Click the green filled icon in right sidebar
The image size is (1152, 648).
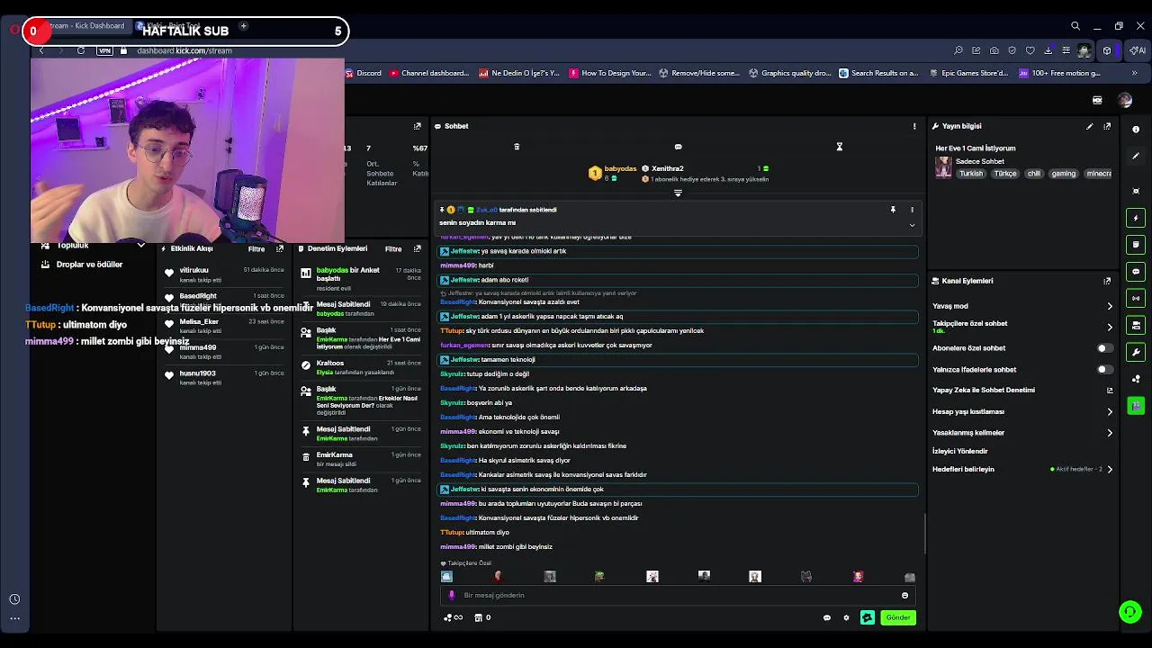pos(1136,406)
